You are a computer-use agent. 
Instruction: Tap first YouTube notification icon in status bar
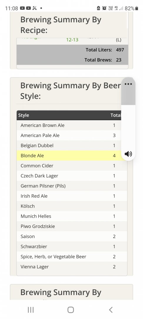pyautogui.click(x=22, y=8)
